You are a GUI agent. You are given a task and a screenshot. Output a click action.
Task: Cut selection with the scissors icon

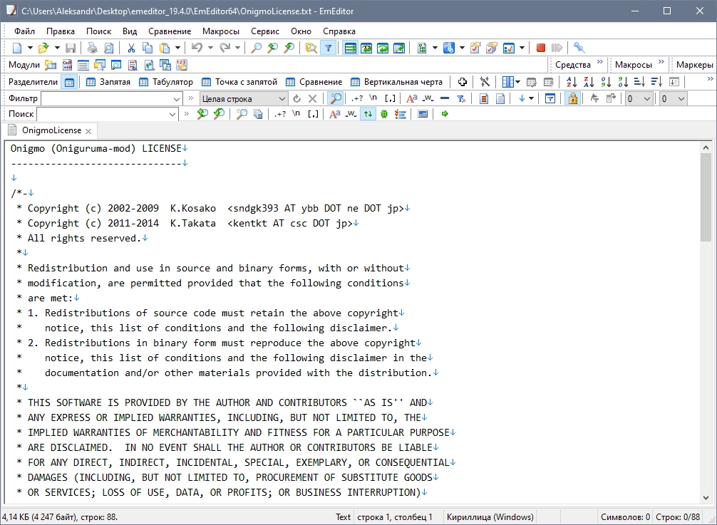(131, 48)
